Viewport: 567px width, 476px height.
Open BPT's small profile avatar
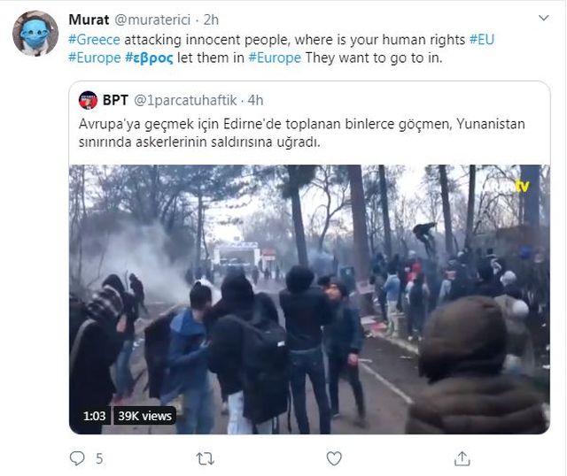tap(88, 100)
